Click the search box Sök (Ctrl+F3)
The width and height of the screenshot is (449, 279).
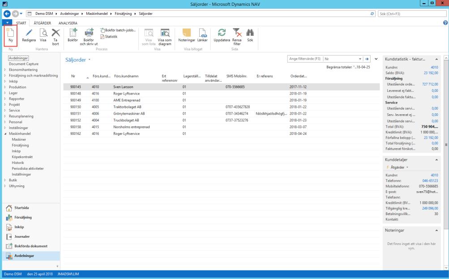[412, 13]
